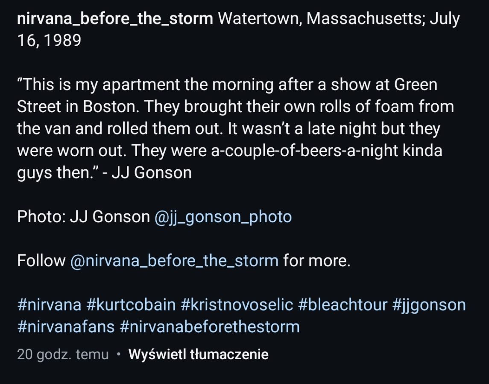Open the #nirvanafans hashtag
Screen dimensions: 489x384
point(66,327)
